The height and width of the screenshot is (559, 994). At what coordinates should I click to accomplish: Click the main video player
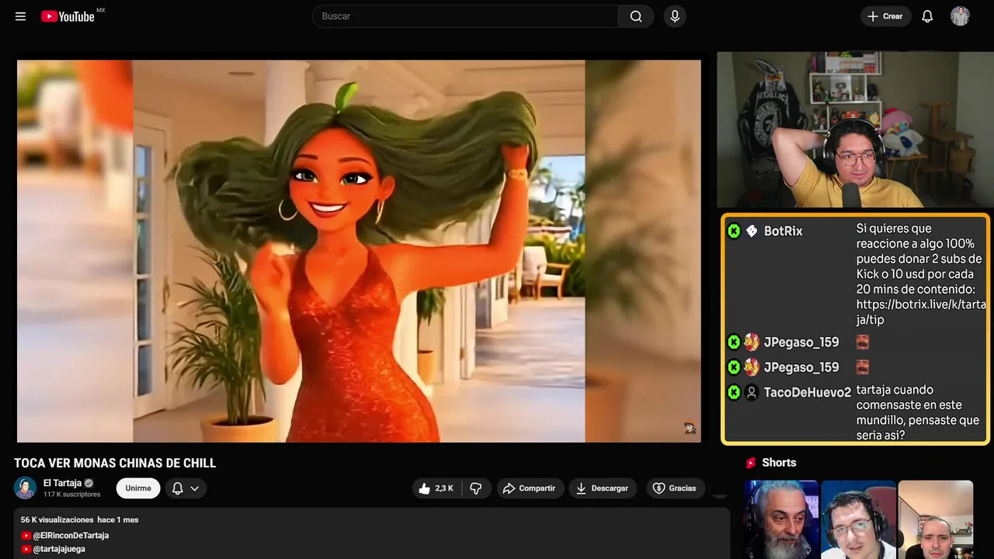pos(359,251)
